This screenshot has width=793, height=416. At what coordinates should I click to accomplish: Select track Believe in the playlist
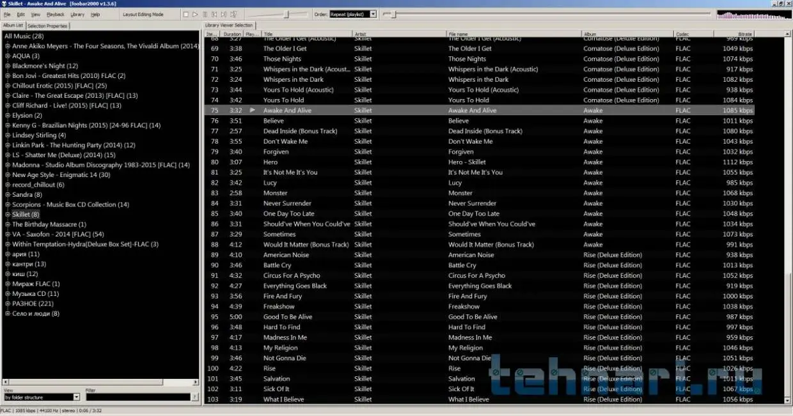[480, 121]
